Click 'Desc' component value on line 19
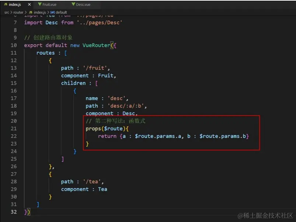The width and height of the screenshot is (296, 222). (129, 114)
